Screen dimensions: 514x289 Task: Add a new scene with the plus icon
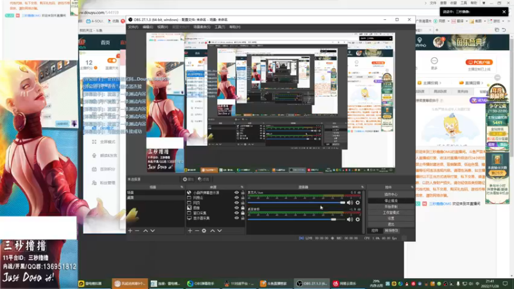coord(130,231)
